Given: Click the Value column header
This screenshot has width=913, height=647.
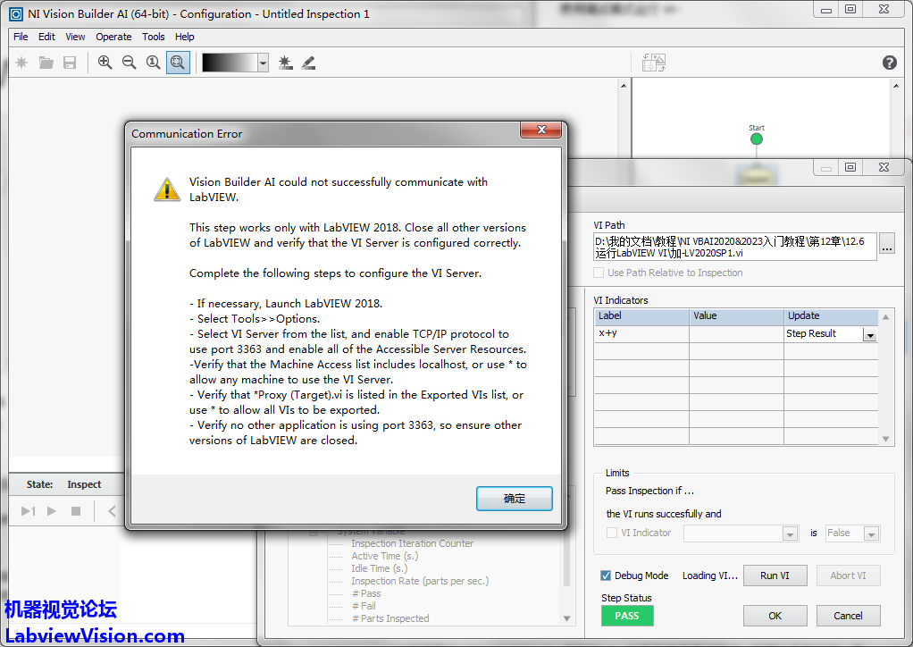Looking at the screenshot, I should click(737, 316).
